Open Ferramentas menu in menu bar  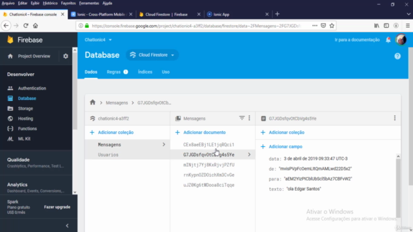pos(89,3)
